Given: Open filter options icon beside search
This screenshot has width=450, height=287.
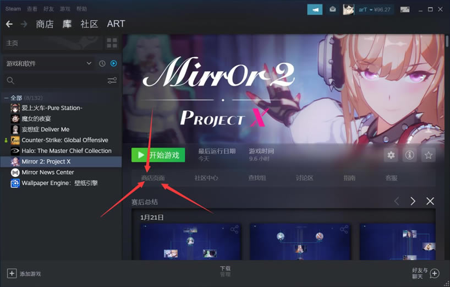Looking at the screenshot, I should tap(112, 80).
